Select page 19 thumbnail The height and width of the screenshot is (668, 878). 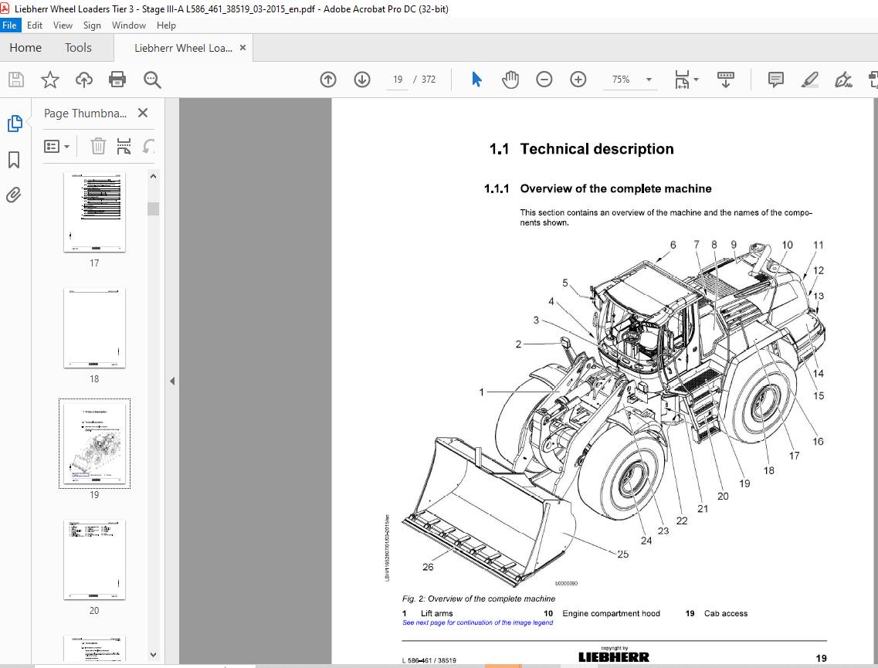pos(94,443)
